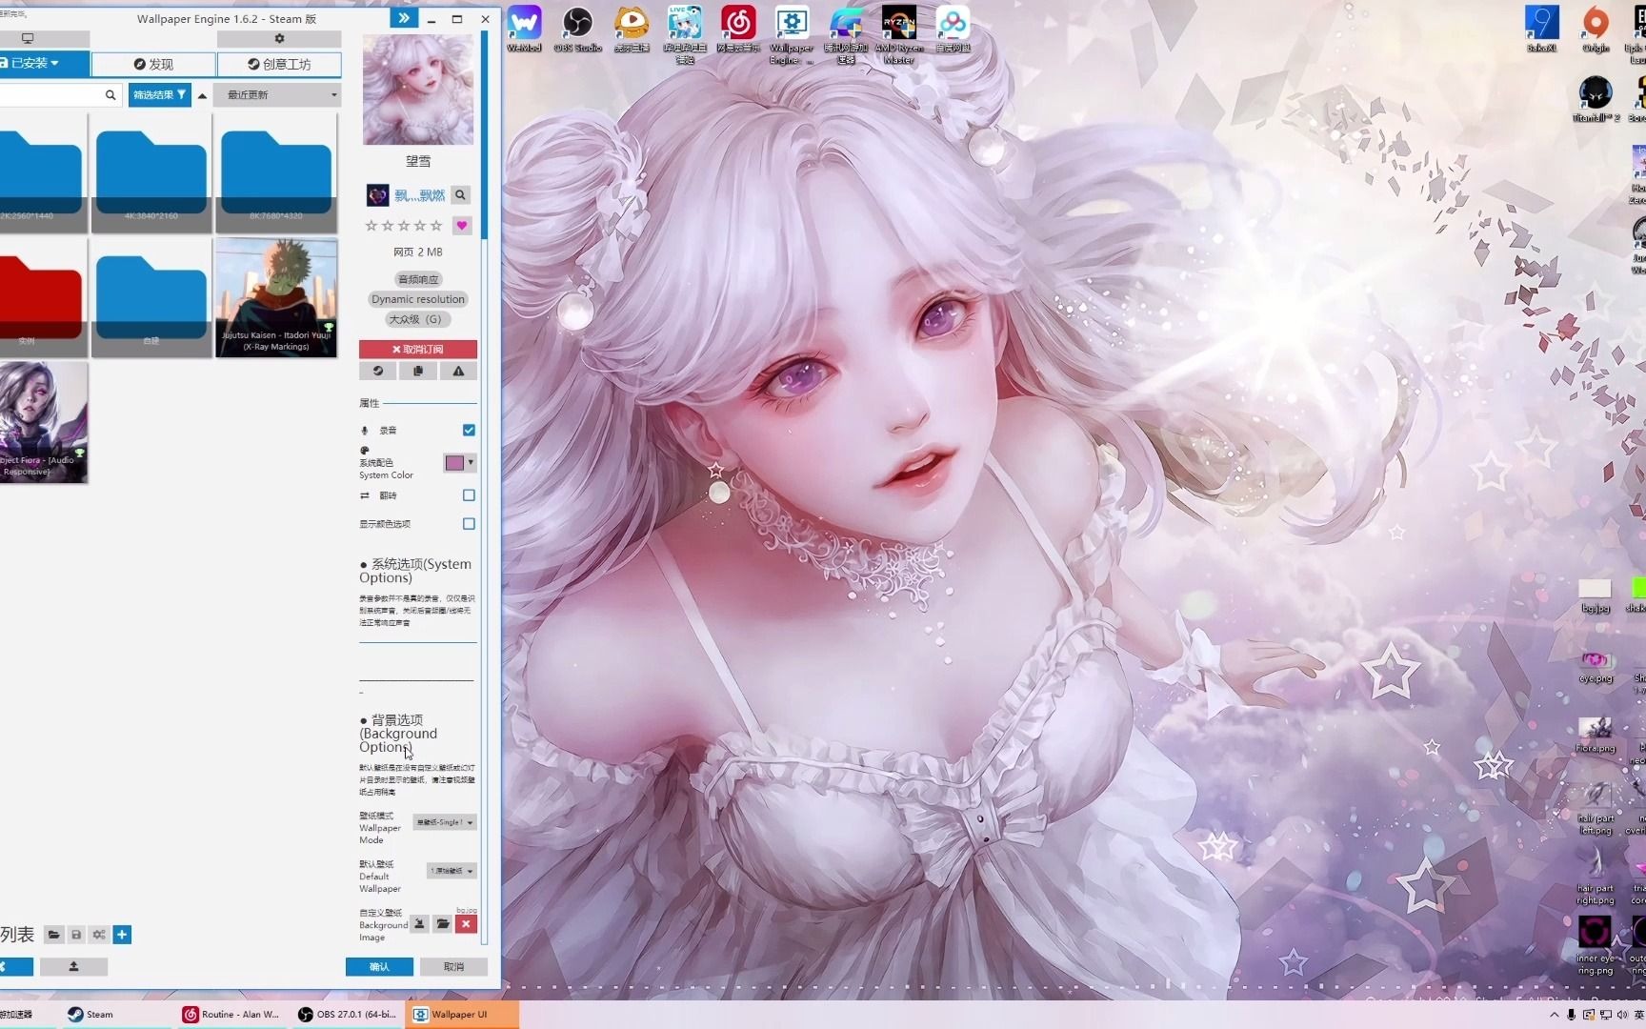The height and width of the screenshot is (1029, 1646).
Task: Click the red 取消订阅 unsubscribe button
Action: pos(418,350)
